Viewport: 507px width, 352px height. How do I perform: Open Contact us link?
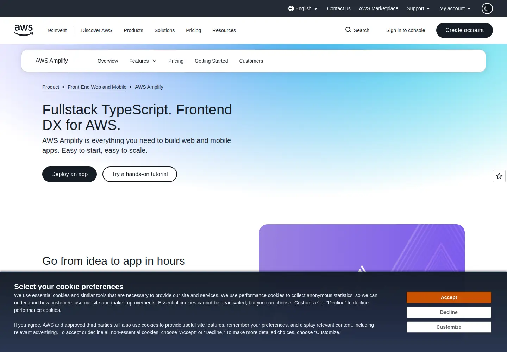point(339,8)
